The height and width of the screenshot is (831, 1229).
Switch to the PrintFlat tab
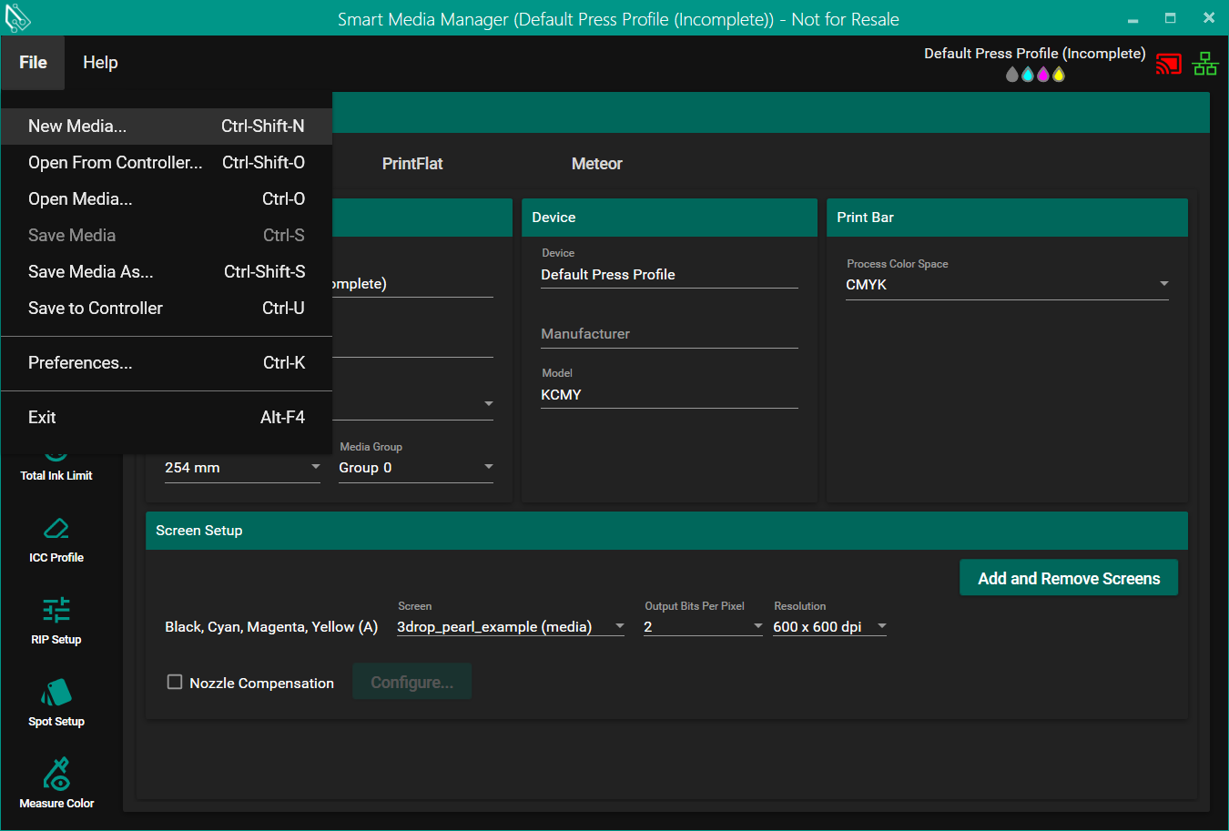(x=412, y=164)
